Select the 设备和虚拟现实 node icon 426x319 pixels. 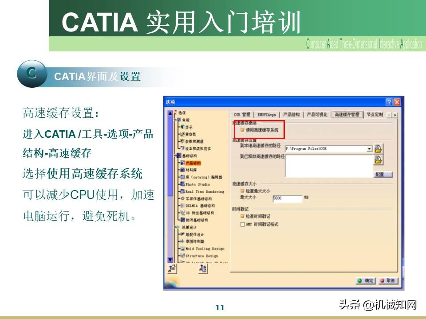[183, 148]
